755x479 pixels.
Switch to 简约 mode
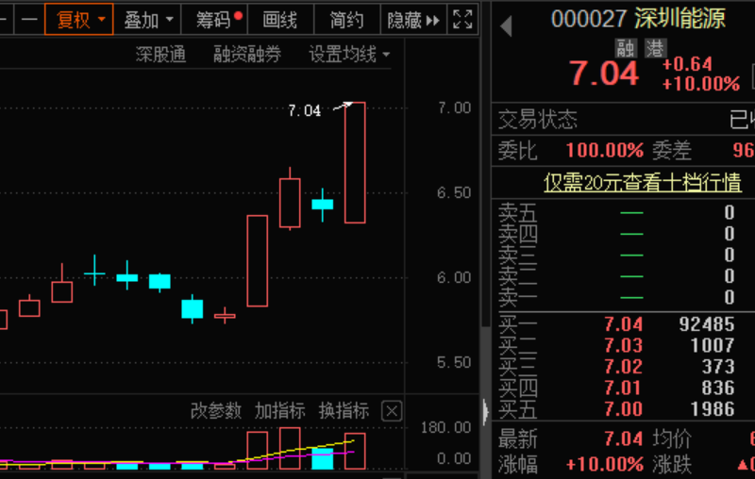pos(346,19)
